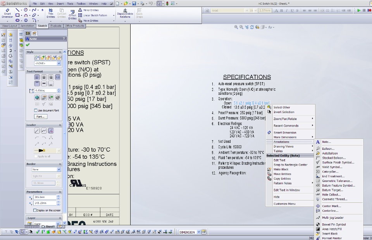Open Note help question mark
Viewport: 372px width, 240px height.
(64, 39)
